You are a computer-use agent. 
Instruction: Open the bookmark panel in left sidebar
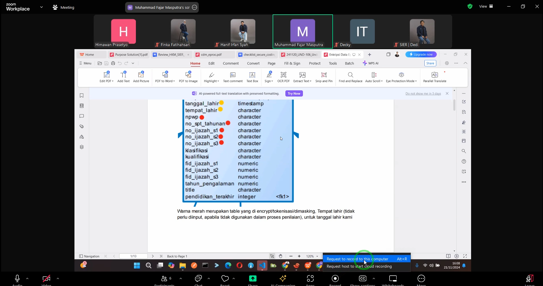point(82,96)
